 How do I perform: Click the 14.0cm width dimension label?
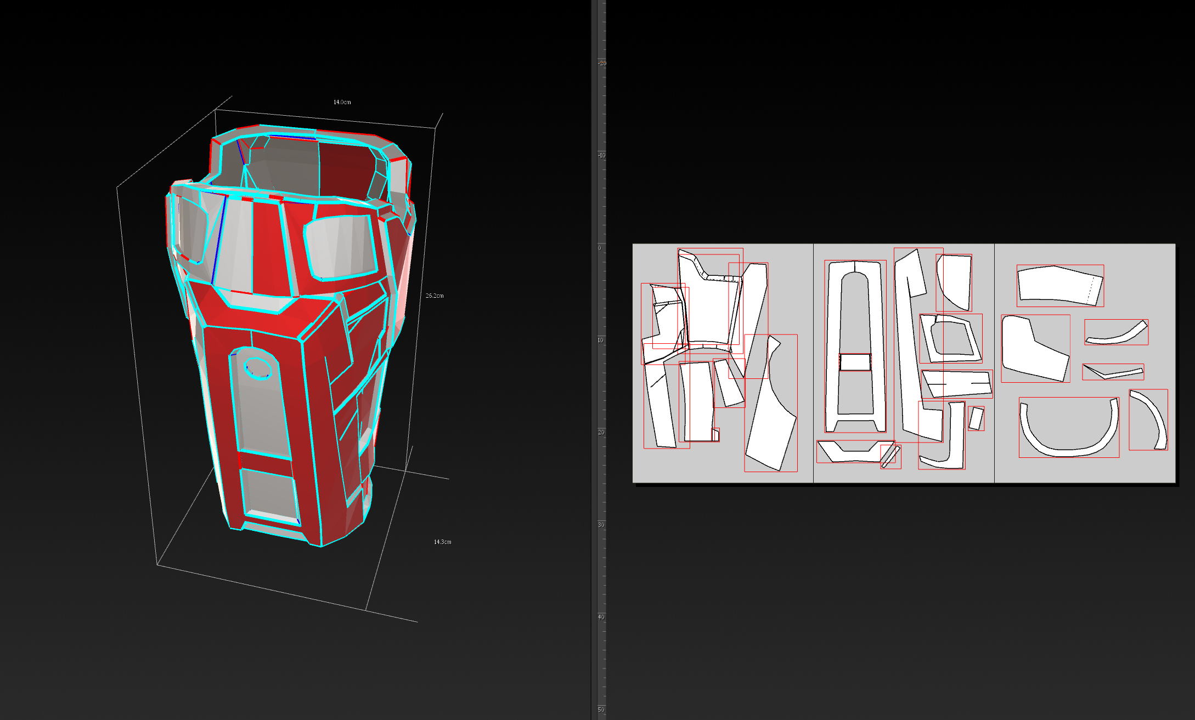tap(342, 102)
